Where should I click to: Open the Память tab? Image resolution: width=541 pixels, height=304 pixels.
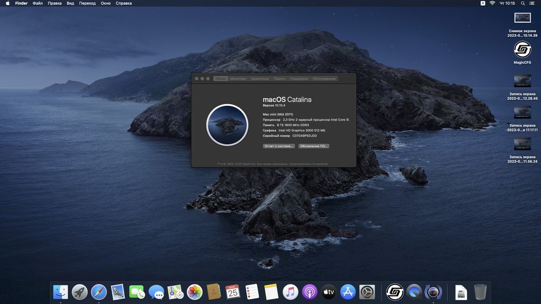[x=279, y=79]
